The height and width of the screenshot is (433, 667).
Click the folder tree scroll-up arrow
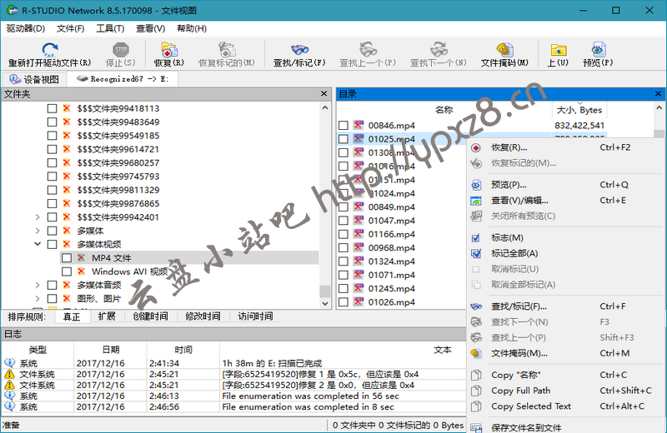325,107
